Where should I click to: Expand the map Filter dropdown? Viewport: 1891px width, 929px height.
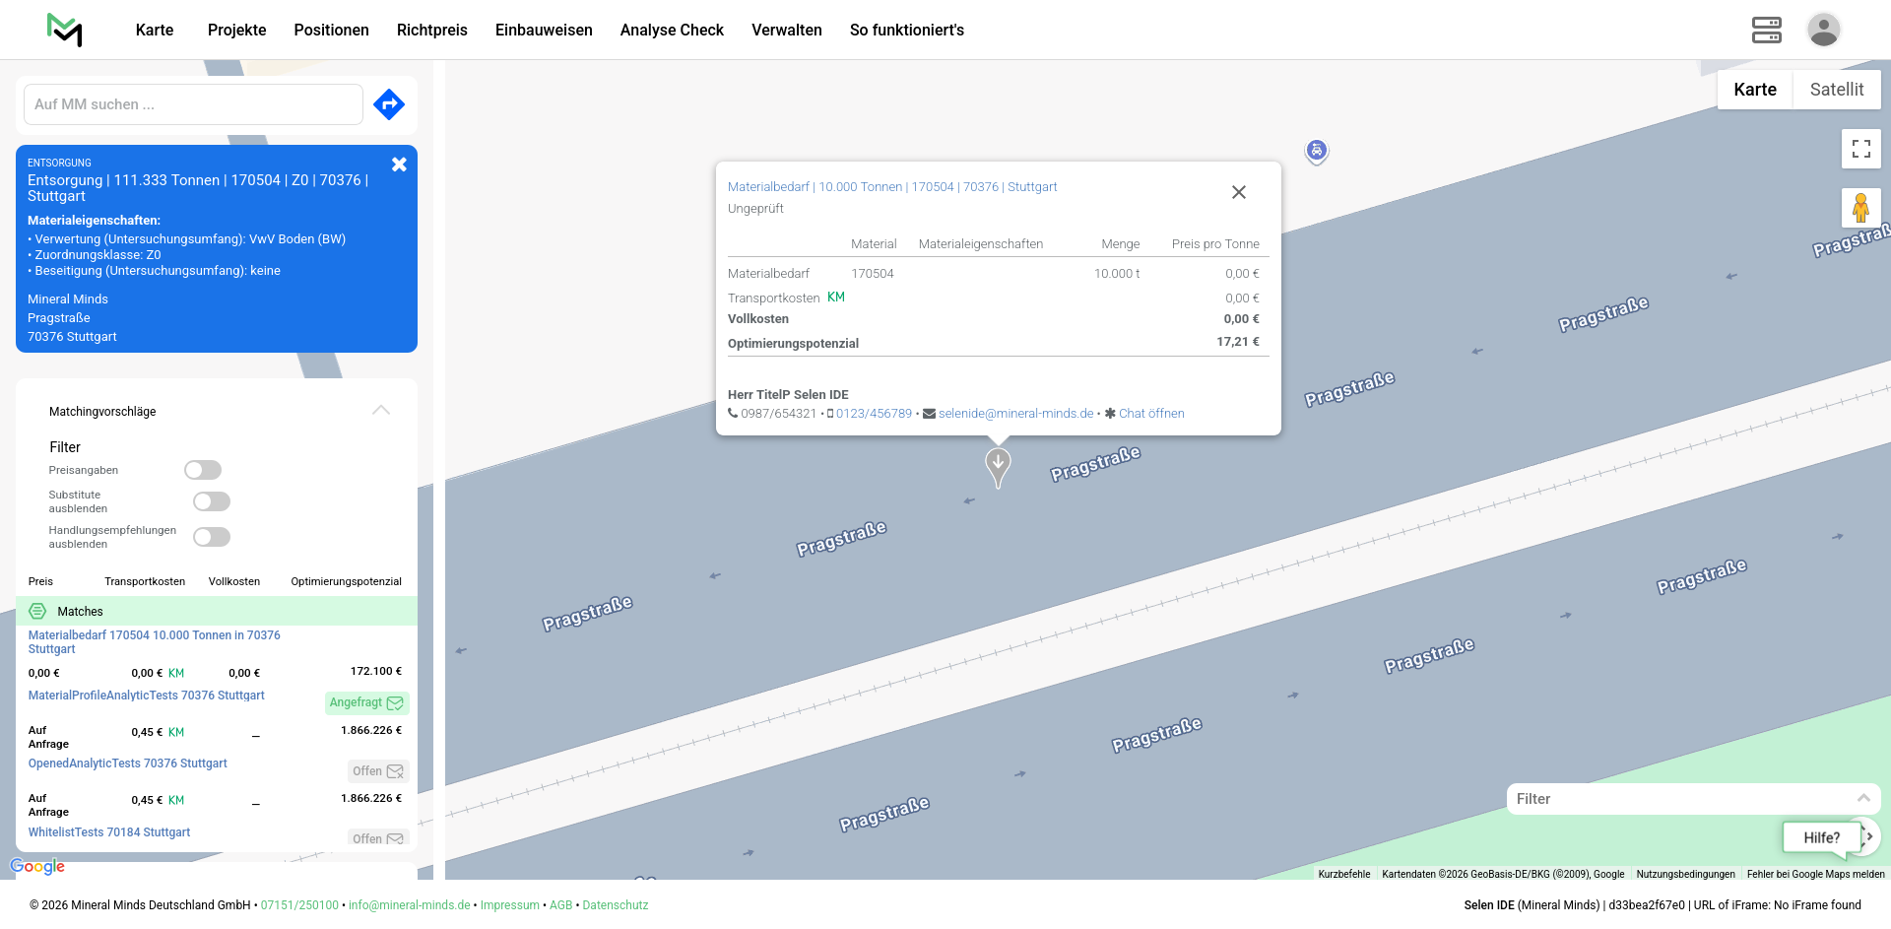pos(1862,799)
